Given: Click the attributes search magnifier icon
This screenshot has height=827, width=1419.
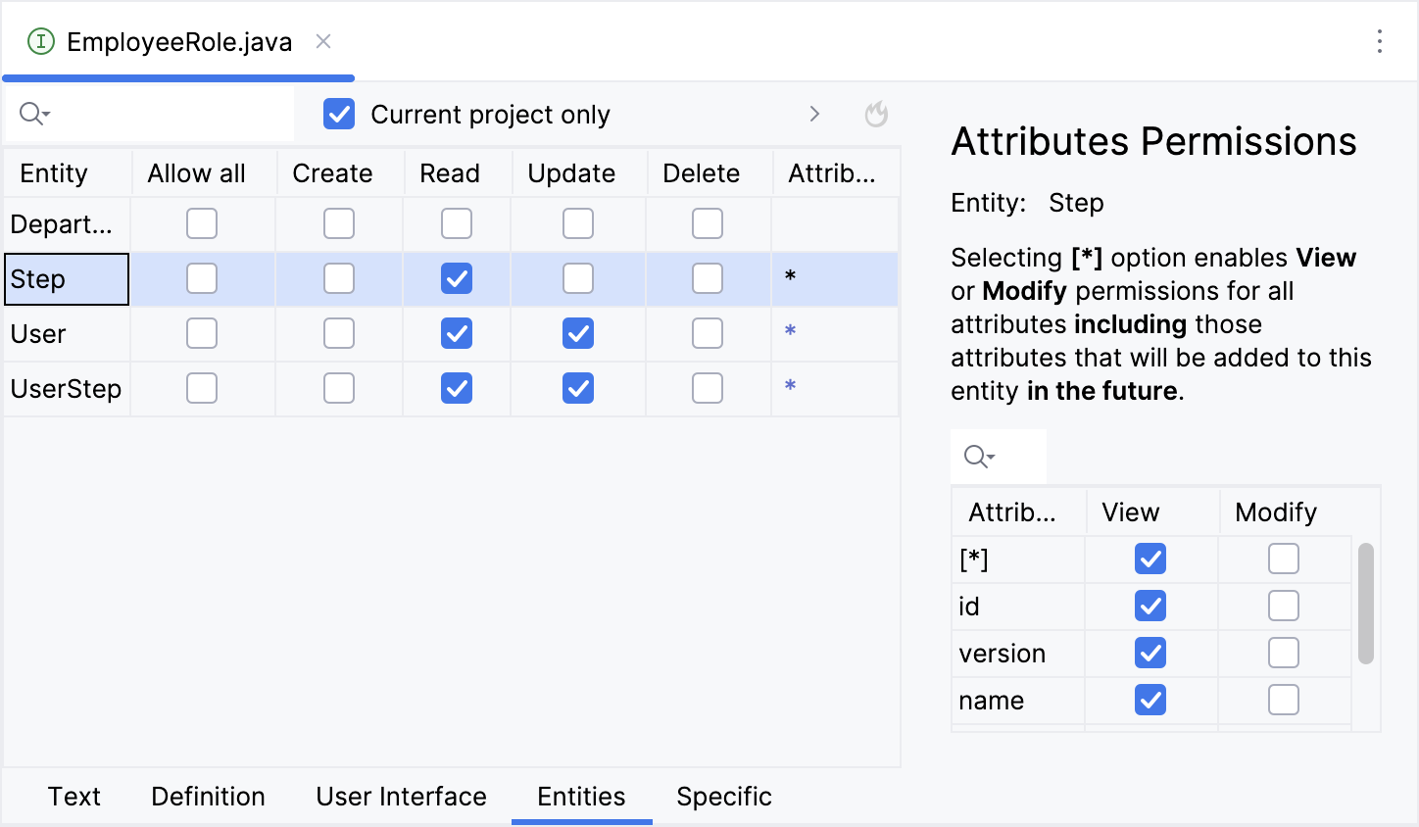Looking at the screenshot, I should pyautogui.click(x=979, y=456).
